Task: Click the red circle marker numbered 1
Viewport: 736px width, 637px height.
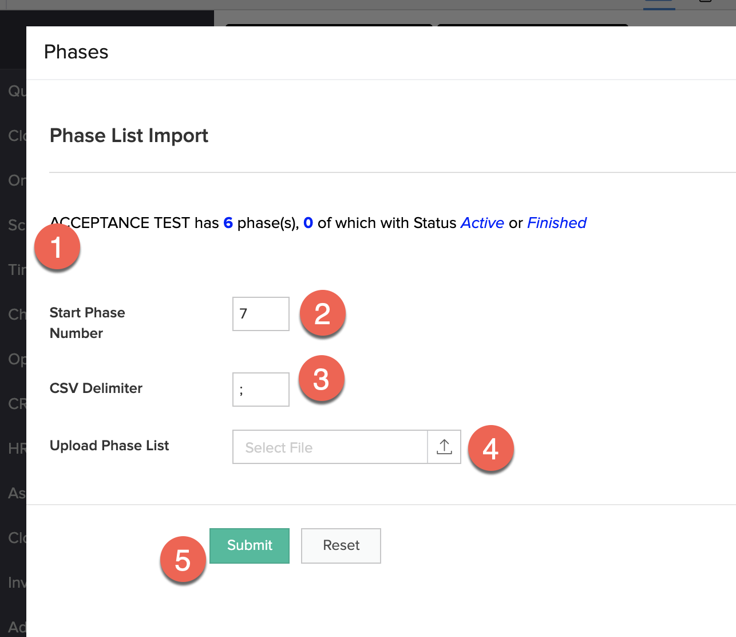Action: [57, 247]
